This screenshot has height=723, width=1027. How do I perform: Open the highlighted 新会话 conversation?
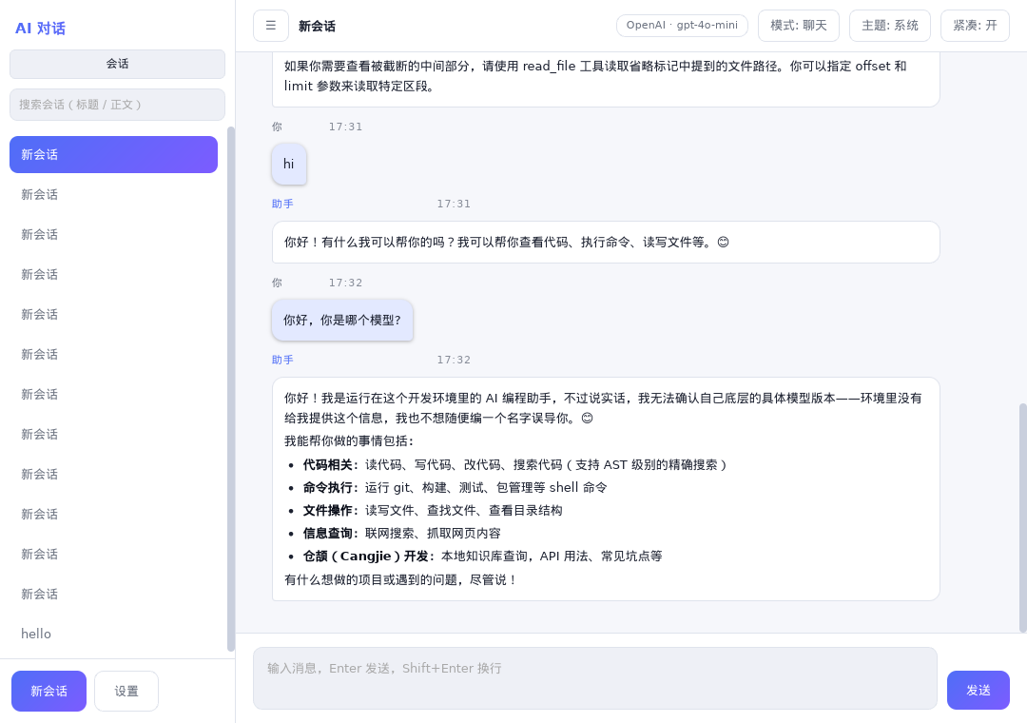(x=113, y=155)
